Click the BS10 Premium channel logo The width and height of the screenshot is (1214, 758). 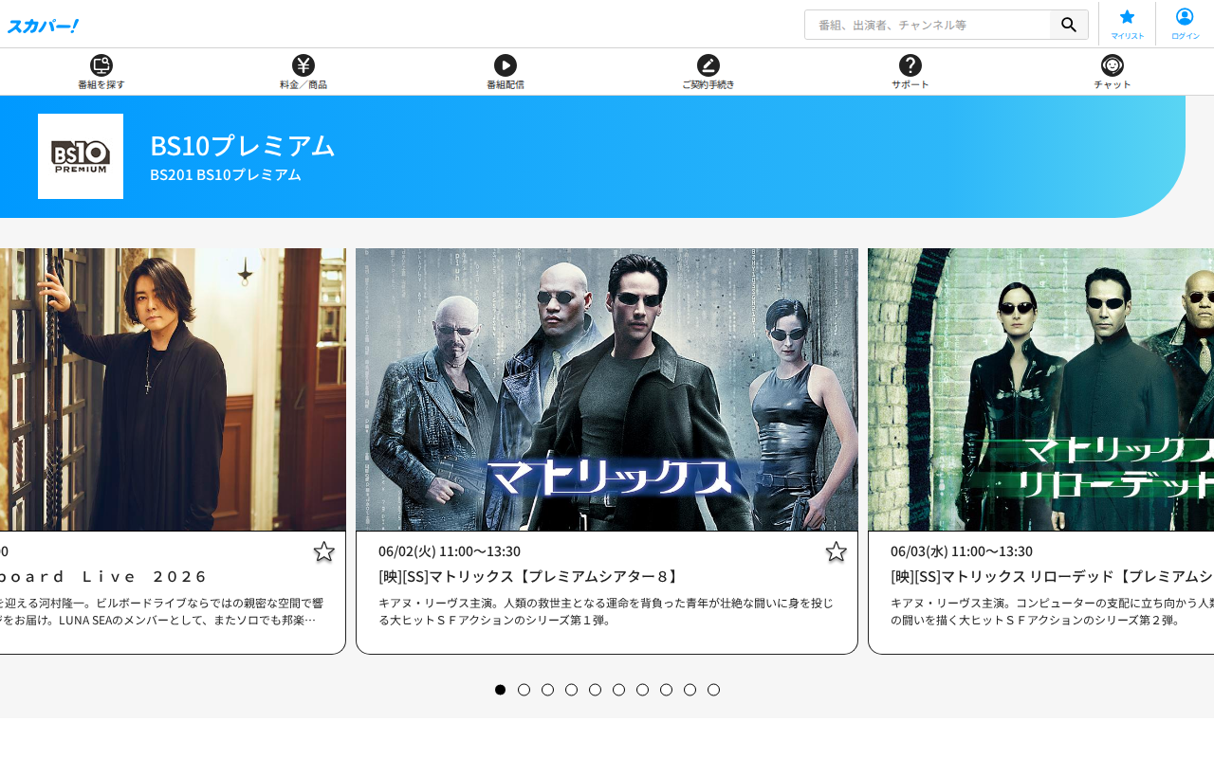[81, 156]
